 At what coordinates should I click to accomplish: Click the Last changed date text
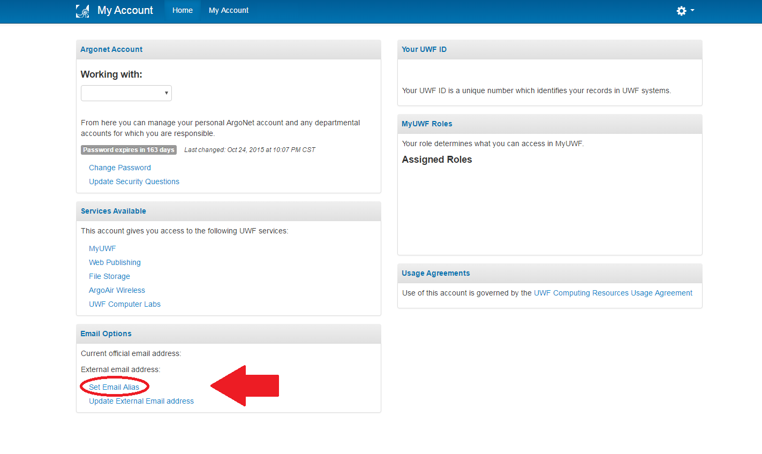point(250,150)
